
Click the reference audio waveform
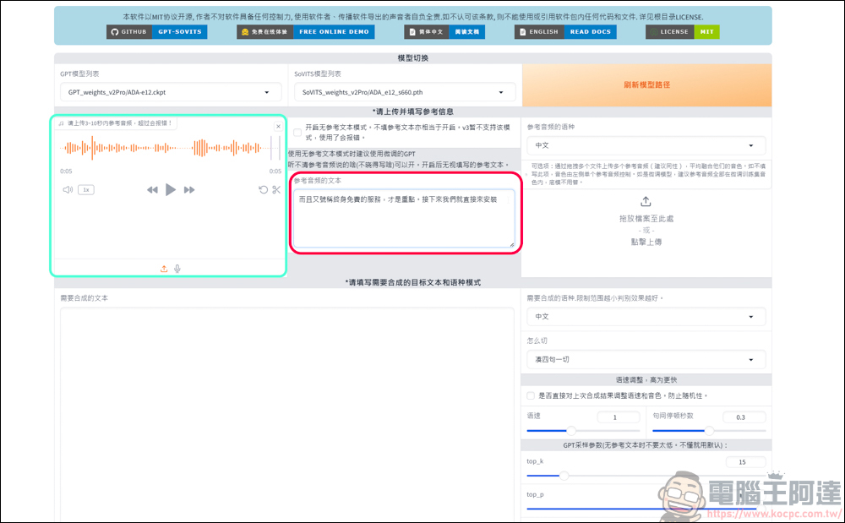coord(171,148)
